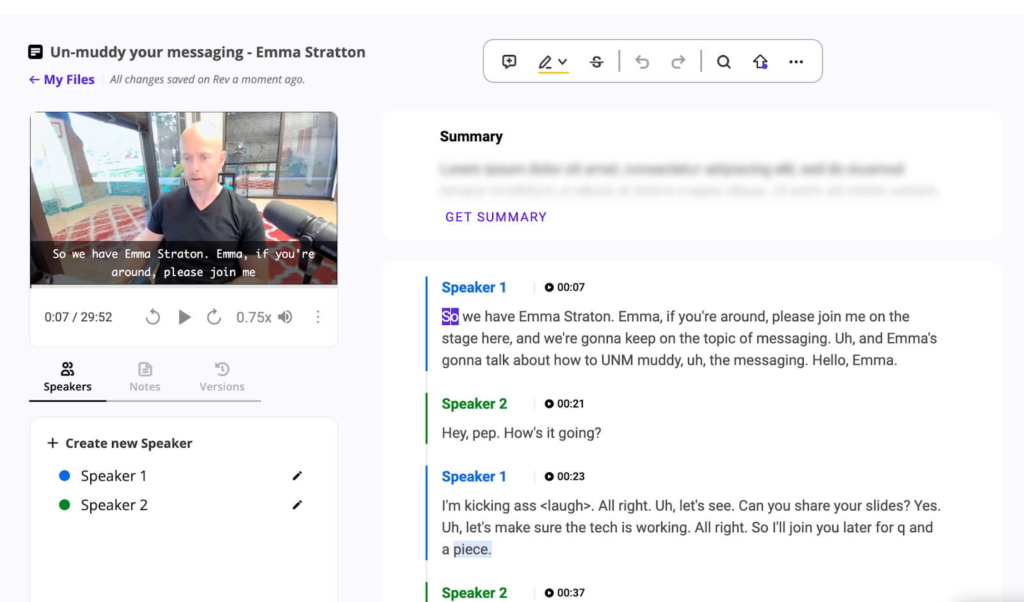Jump to timestamp 00:37

[564, 593]
